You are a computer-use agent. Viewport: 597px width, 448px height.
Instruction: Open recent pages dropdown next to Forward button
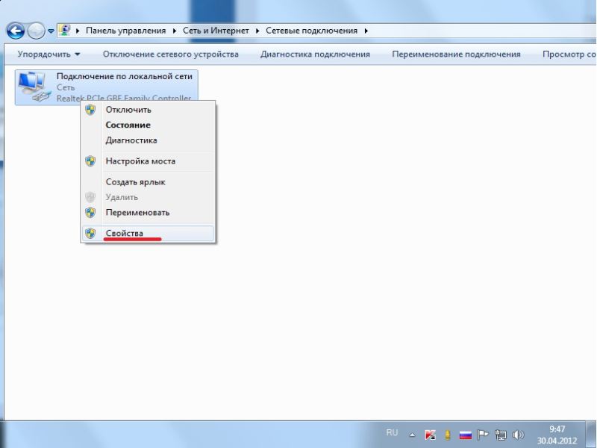tap(51, 31)
